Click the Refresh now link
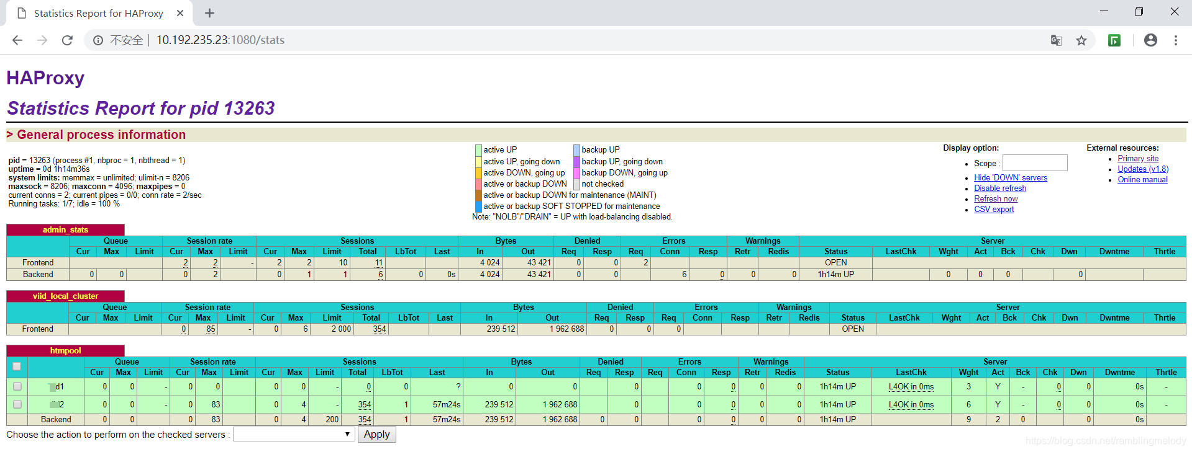Image resolution: width=1192 pixels, height=452 pixels. [x=996, y=199]
